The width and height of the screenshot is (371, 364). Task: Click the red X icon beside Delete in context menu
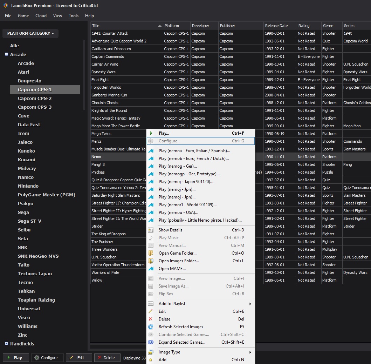coord(151,319)
